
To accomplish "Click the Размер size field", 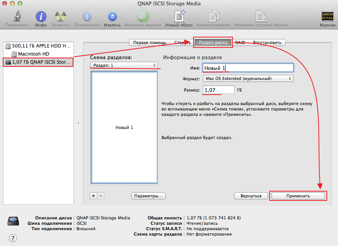I will [x=218, y=90].
